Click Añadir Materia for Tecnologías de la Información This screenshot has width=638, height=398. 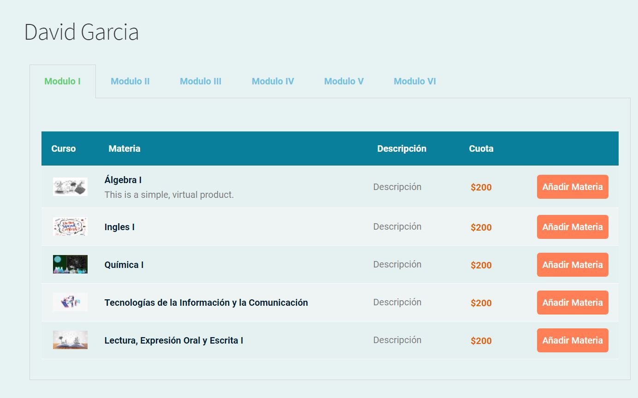572,303
